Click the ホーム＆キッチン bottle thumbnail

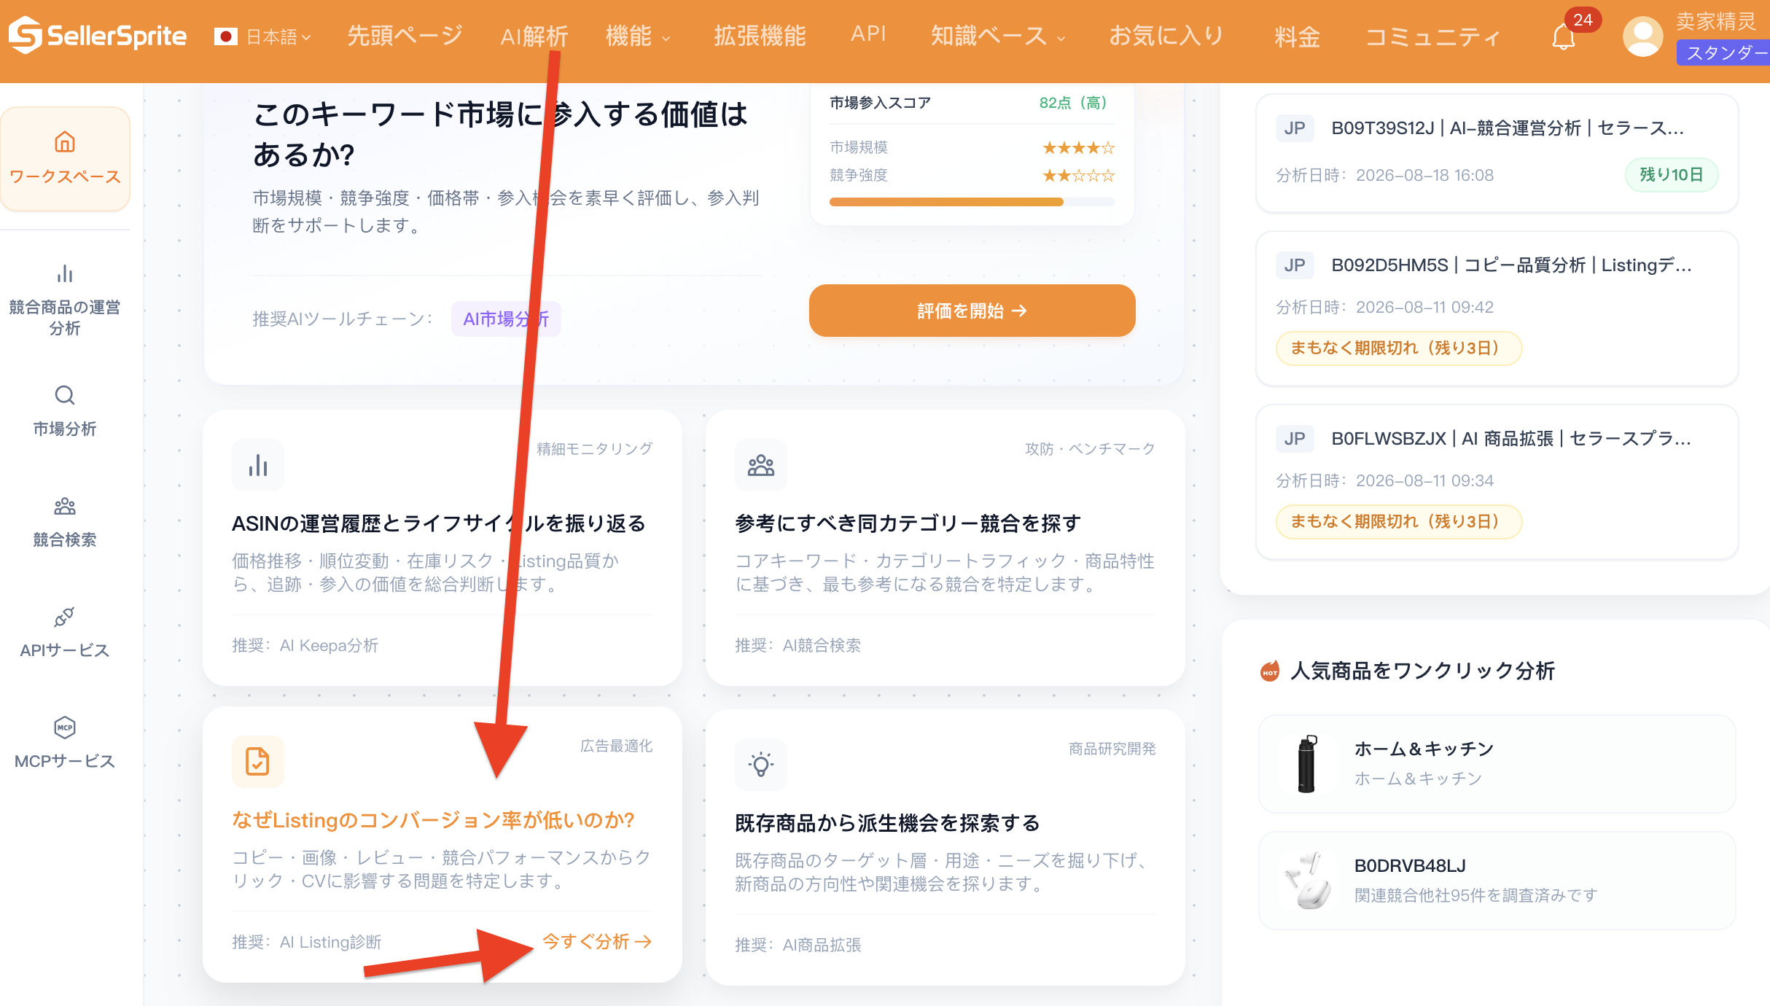click(1307, 763)
